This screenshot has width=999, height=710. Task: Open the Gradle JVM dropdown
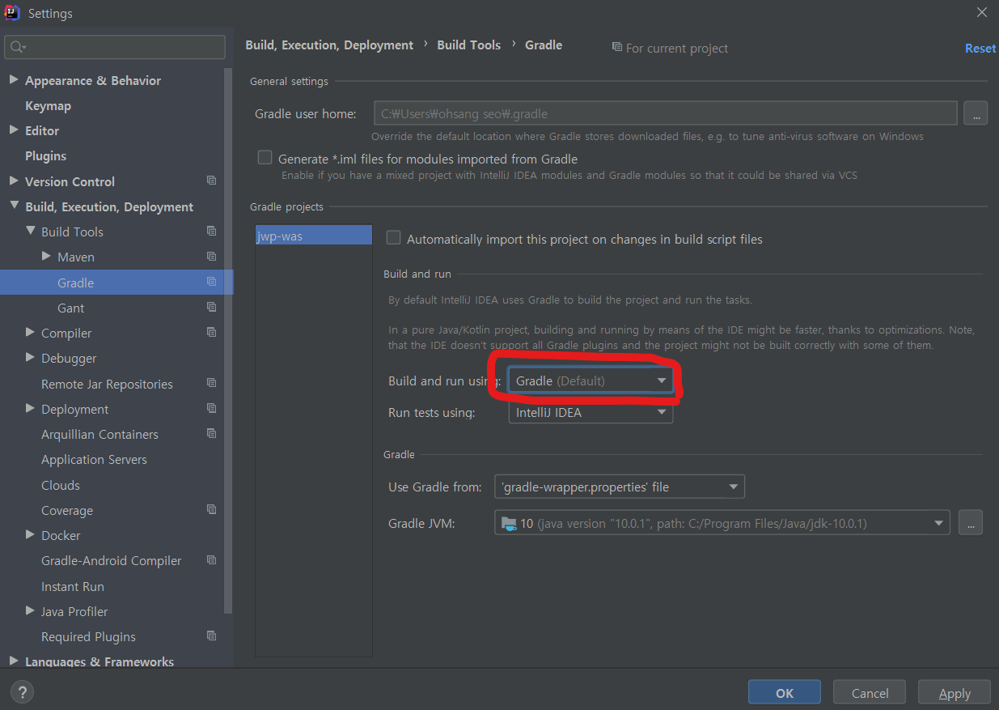[722, 523]
